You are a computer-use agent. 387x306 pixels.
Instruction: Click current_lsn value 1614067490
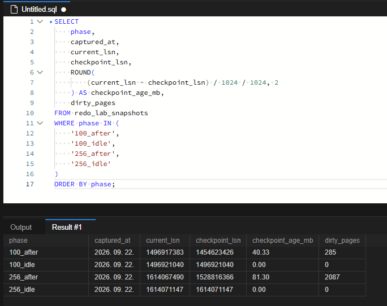[x=165, y=277]
